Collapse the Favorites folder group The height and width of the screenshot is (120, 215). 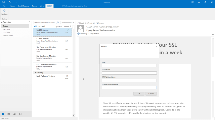[2, 22]
